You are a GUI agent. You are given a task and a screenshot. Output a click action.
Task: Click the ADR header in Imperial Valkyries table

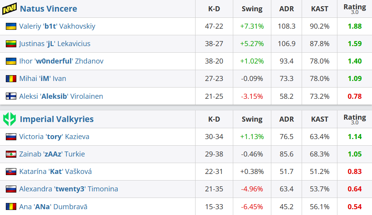tap(286, 119)
